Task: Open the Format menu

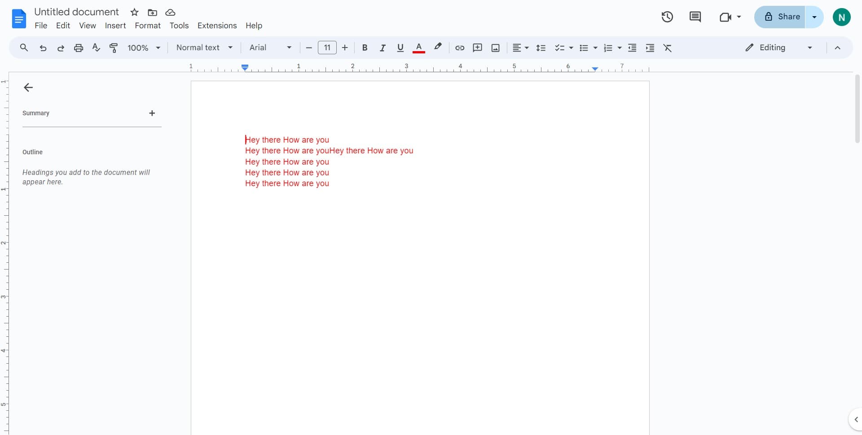Action: click(x=148, y=26)
